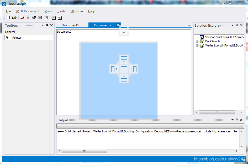Click Output horizontal scroll-left arrow
This screenshot has height=164, width=248.
pyautogui.click(x=59, y=151)
